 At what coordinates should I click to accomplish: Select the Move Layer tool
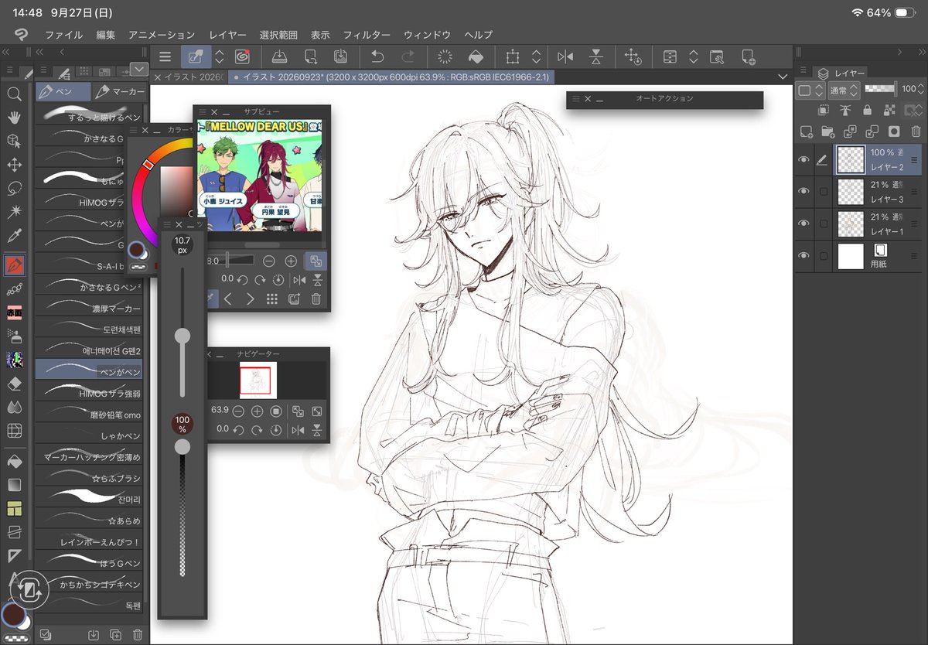click(14, 165)
